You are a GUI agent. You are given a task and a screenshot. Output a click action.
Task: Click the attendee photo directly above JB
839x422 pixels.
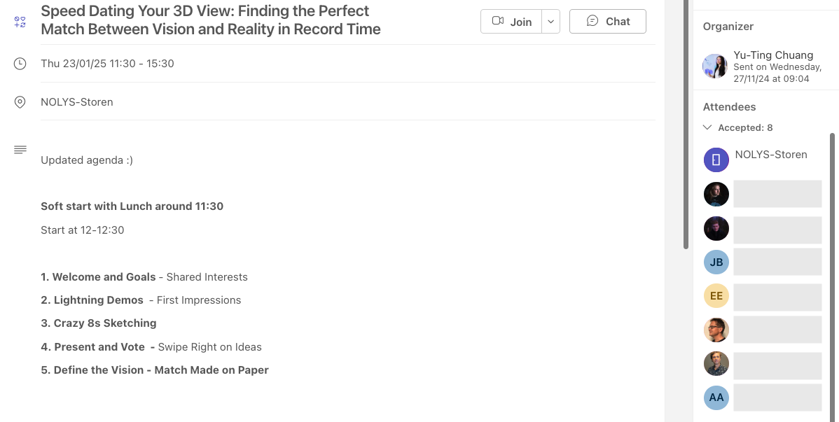tap(716, 228)
